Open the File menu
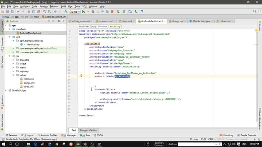The height and width of the screenshot is (147, 262). 3,7
